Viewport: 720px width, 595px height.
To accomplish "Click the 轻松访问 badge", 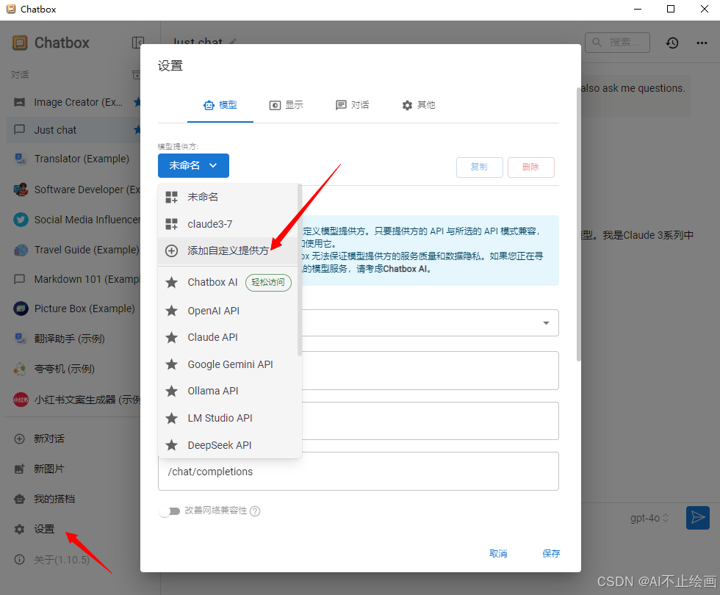I will (x=269, y=282).
